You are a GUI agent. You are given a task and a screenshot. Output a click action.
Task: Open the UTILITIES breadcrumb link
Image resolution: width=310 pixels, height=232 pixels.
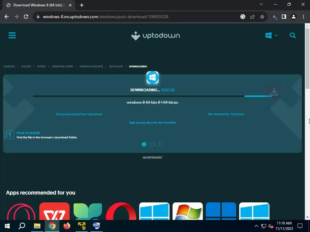[26, 66]
